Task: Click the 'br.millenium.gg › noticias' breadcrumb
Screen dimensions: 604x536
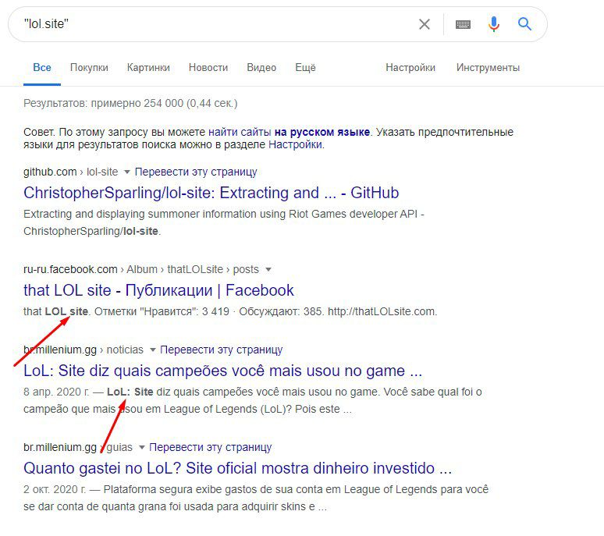Action: [83, 350]
